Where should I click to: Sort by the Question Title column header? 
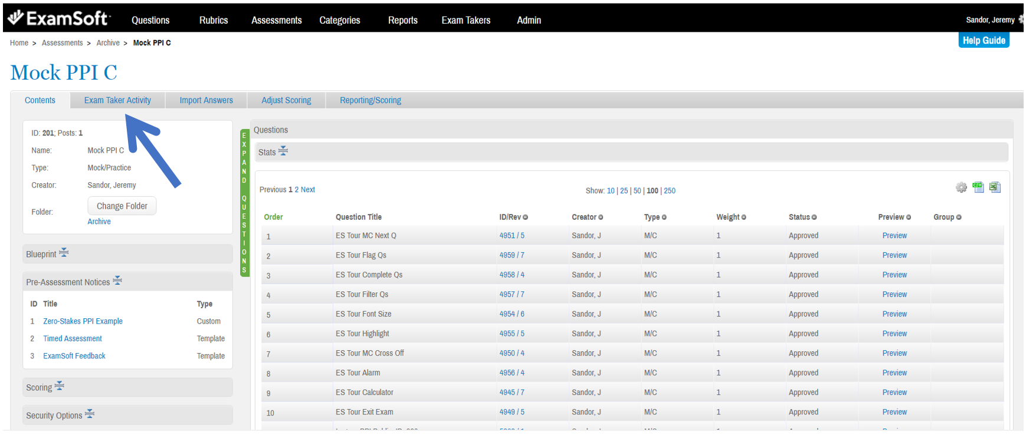(x=359, y=217)
